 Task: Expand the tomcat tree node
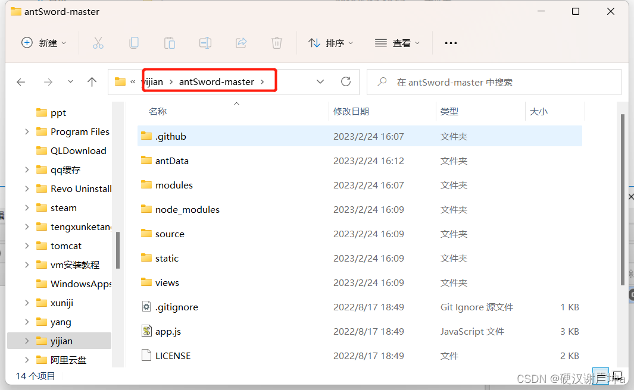click(x=27, y=246)
